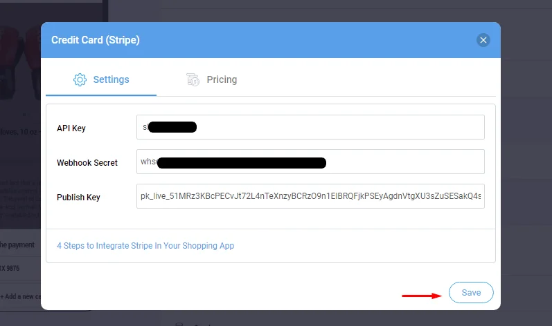
Task: Click the Webhook Secret label text
Action: 87,163
